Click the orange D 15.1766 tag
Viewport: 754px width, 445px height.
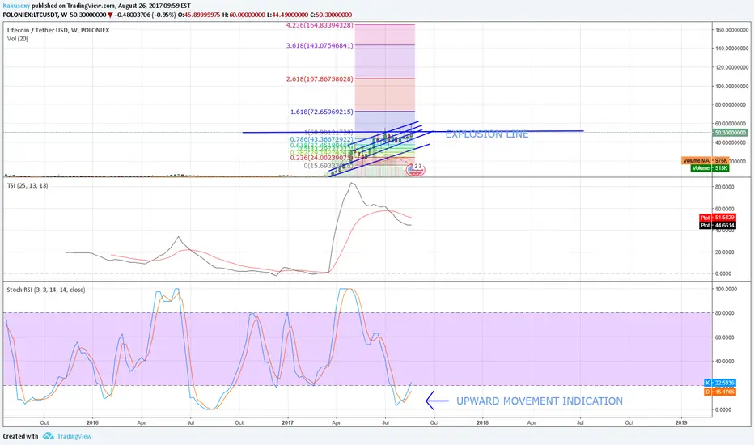click(x=720, y=392)
